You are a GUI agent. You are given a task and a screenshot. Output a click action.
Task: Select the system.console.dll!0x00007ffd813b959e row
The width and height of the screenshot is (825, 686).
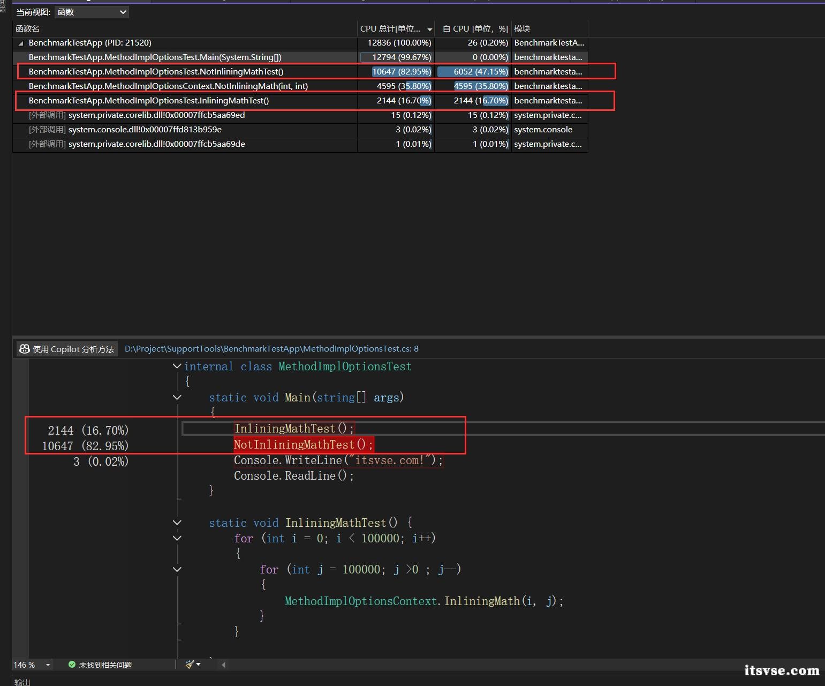300,129
